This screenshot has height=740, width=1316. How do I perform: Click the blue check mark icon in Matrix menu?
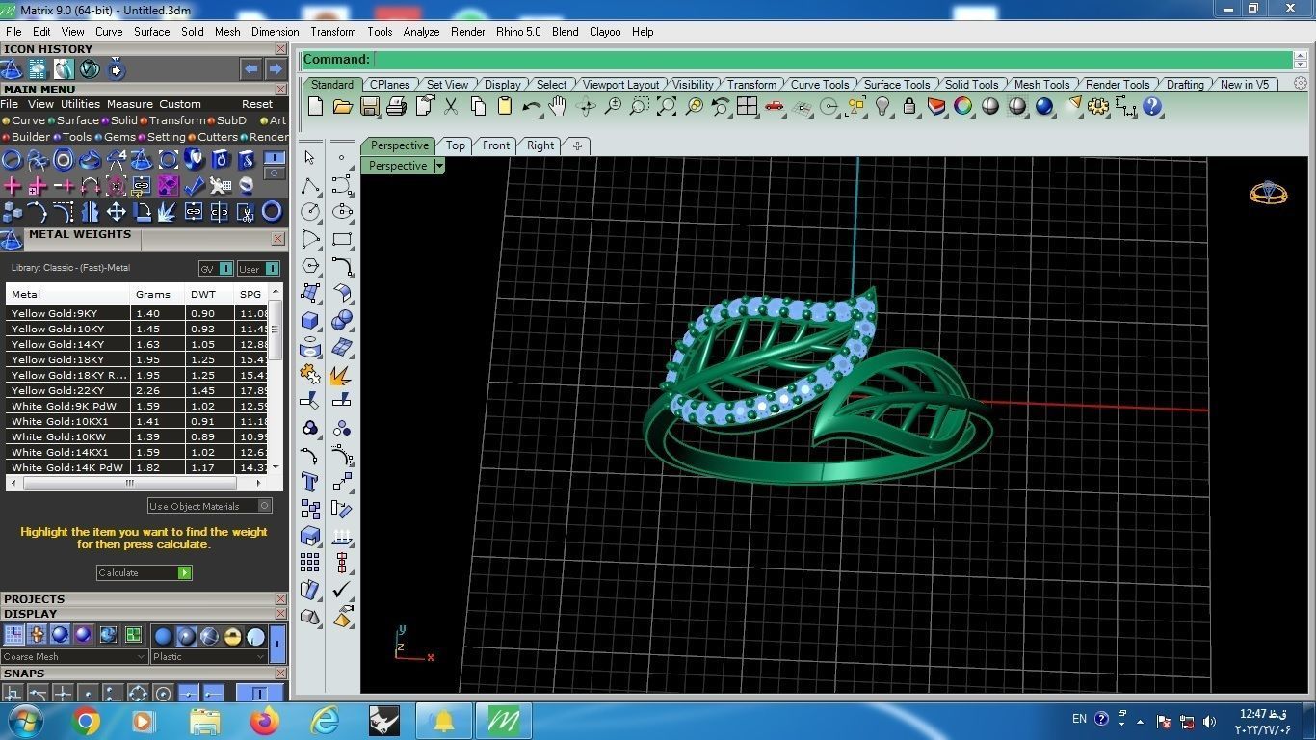click(194, 185)
